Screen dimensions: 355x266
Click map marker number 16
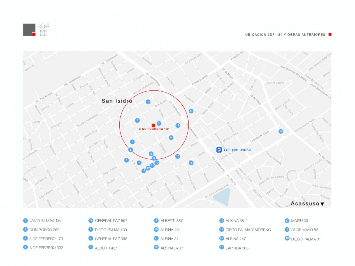pos(191,163)
